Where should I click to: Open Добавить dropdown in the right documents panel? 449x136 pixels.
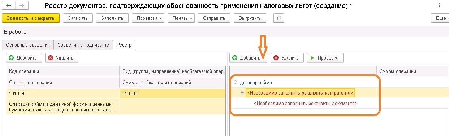[x=249, y=58]
